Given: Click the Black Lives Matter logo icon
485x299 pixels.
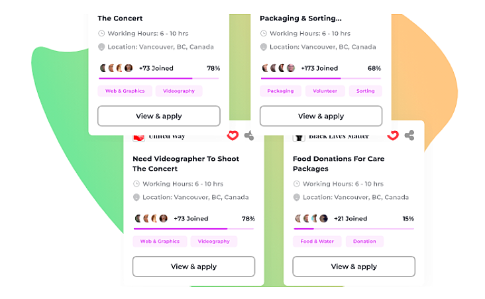Looking at the screenshot, I should coord(299,138).
